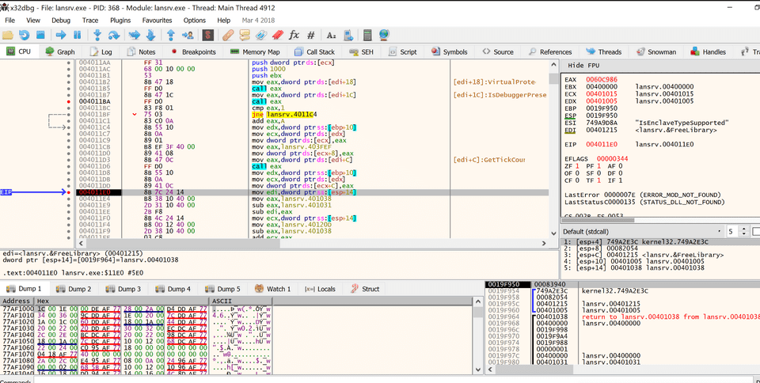The image size is (760, 383).
Task: Select LastError 0000007E (ERROR_MOD_NOT_FOUND) text
Action: click(x=643, y=195)
